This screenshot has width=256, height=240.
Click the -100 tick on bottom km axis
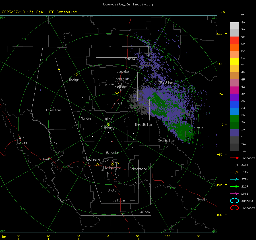click(x=47, y=236)
